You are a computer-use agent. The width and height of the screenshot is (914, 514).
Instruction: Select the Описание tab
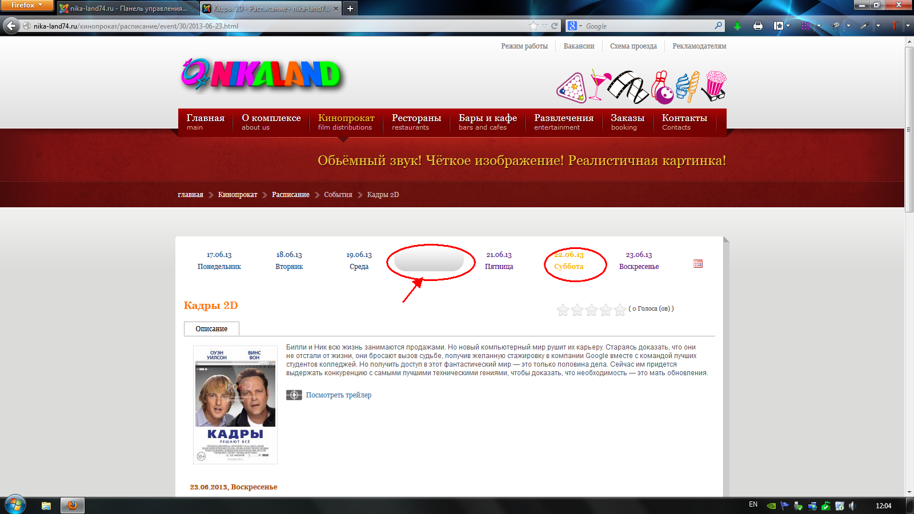(x=211, y=329)
